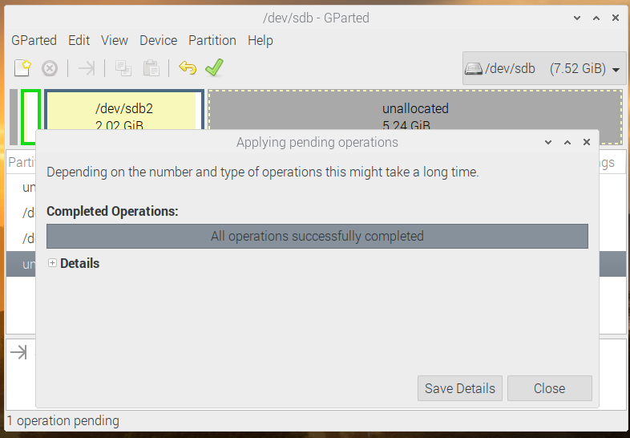630x438 pixels.
Task: Click the Undo last operation icon
Action: pyautogui.click(x=188, y=68)
